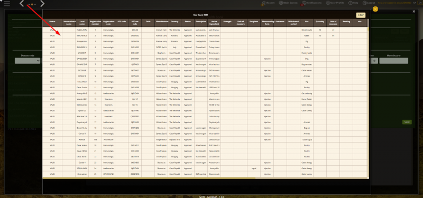Viewport: 423px width, 198px height.
Task: Select the 'Rabbit' use cell
Action: (x=307, y=35)
